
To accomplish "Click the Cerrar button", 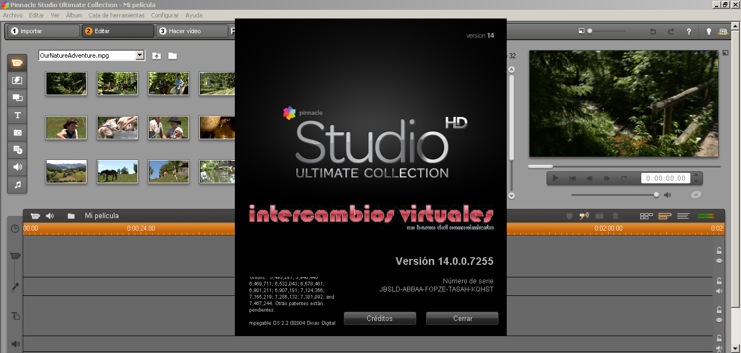I will click(x=463, y=318).
